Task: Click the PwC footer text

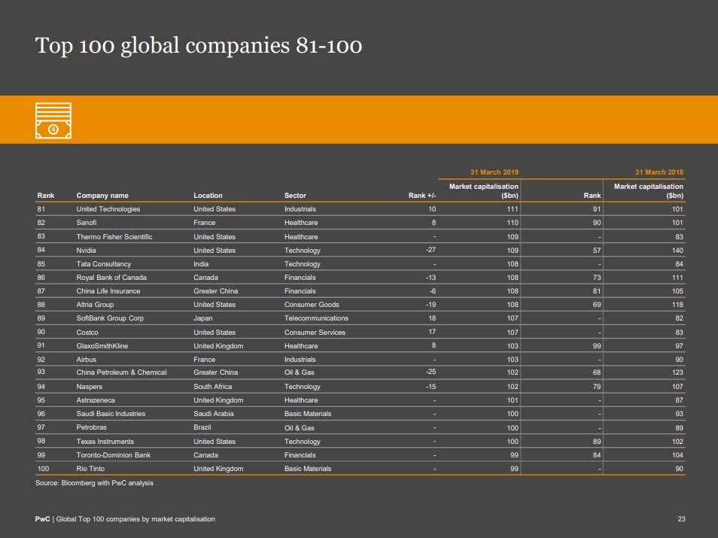Action: pos(125,519)
